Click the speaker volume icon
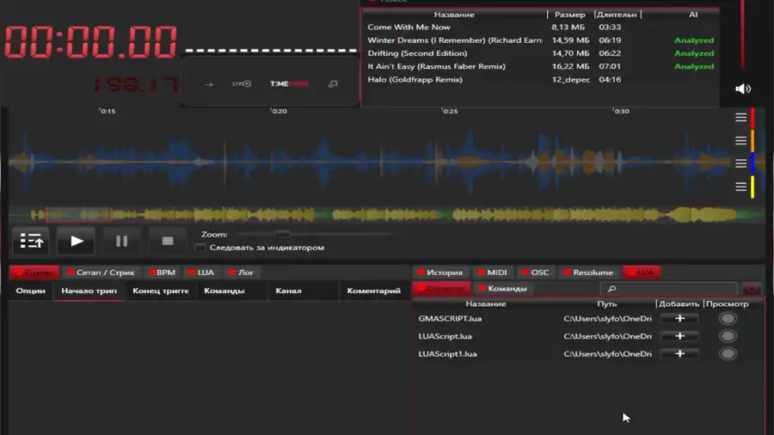 pos(743,89)
